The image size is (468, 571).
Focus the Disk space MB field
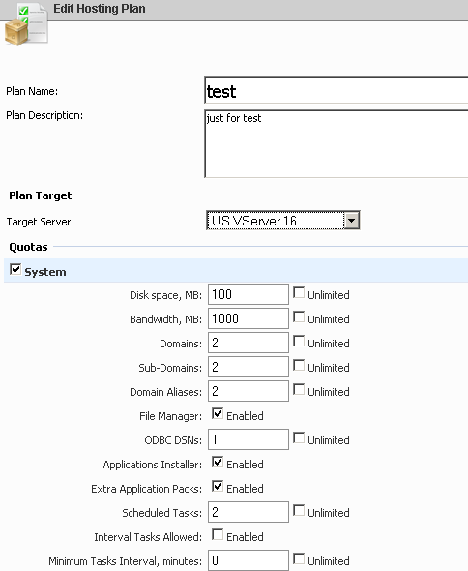point(249,294)
